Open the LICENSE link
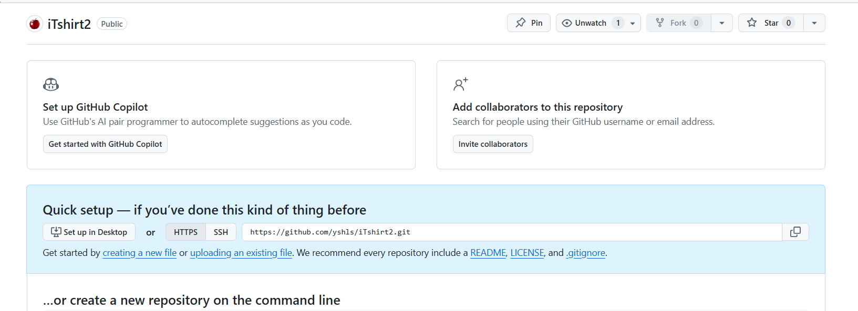Viewport: 858px width, 311px height. pyautogui.click(x=527, y=253)
